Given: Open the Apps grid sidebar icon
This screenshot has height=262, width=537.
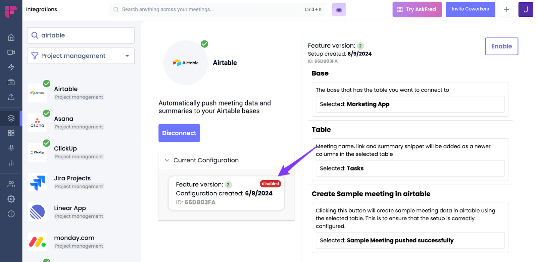Looking at the screenshot, I should pos(11,133).
